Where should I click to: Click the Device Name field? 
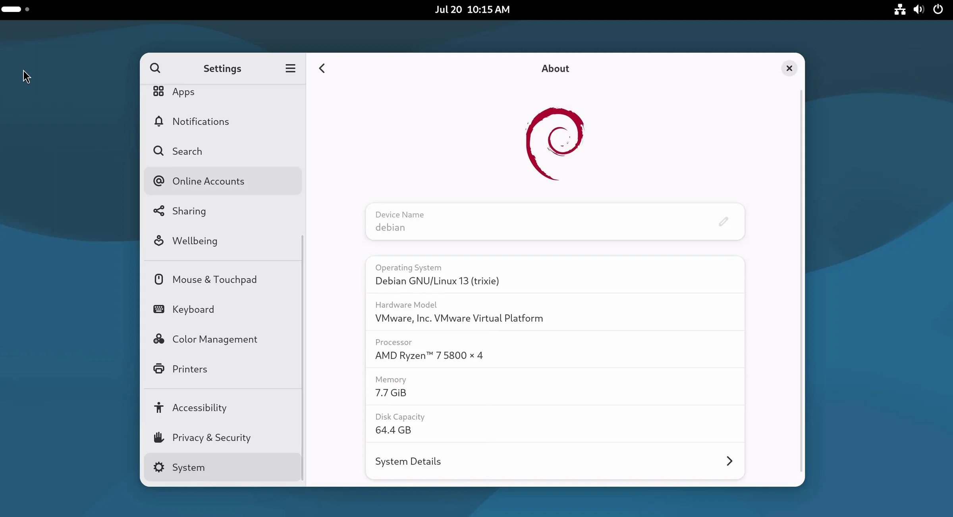click(555, 221)
